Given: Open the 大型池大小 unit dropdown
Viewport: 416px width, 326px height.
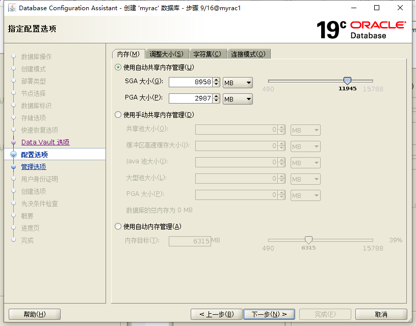Looking at the screenshot, I should [x=305, y=179].
